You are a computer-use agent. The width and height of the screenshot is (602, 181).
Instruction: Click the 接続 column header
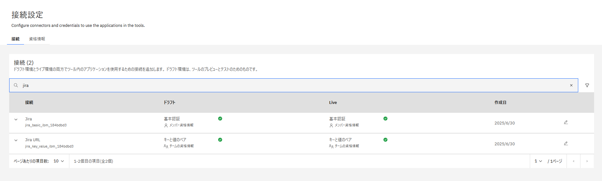pyautogui.click(x=29, y=102)
